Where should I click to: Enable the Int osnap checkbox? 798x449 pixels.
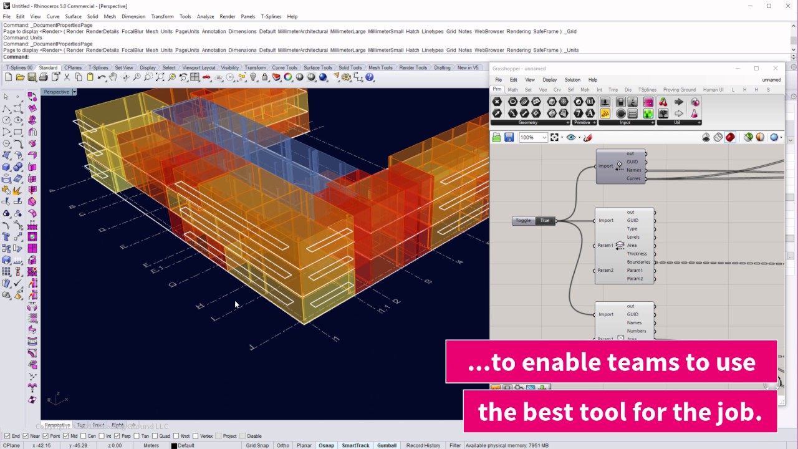pos(101,436)
